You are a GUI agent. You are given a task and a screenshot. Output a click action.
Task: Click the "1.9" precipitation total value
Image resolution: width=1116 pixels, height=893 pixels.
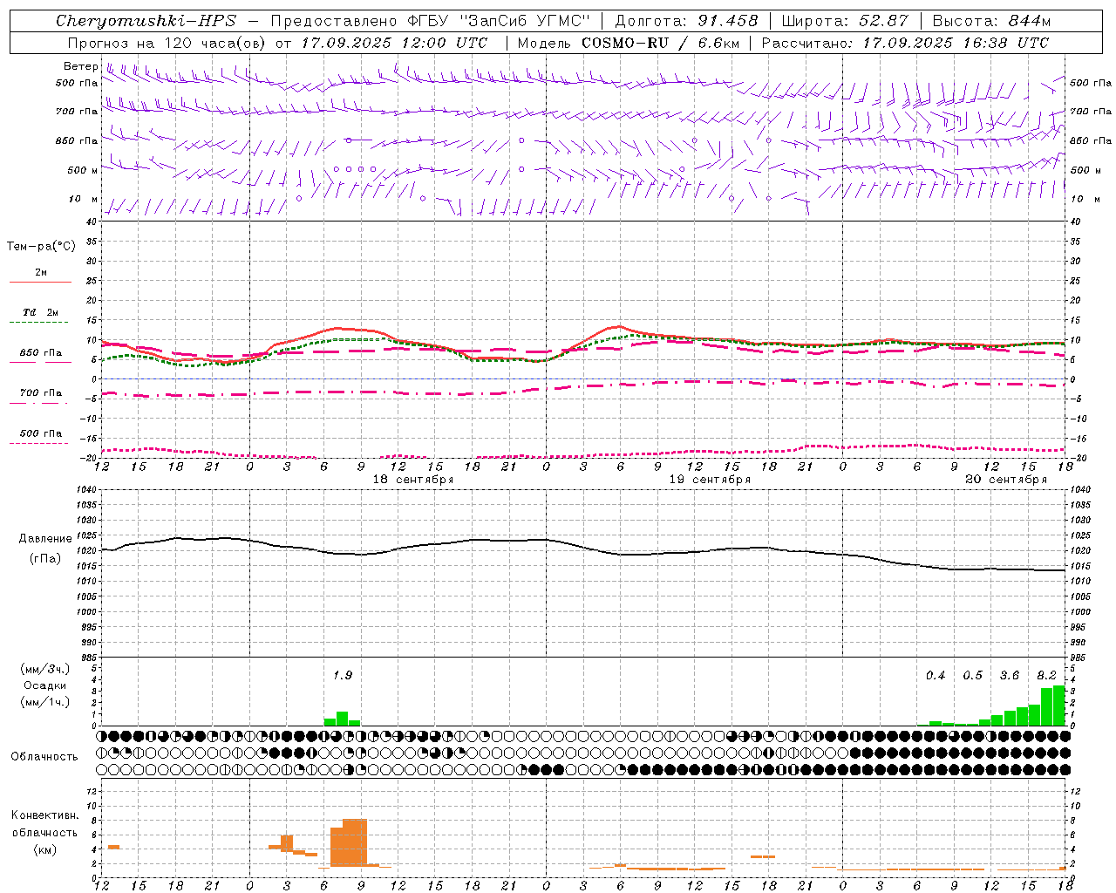pos(343,675)
